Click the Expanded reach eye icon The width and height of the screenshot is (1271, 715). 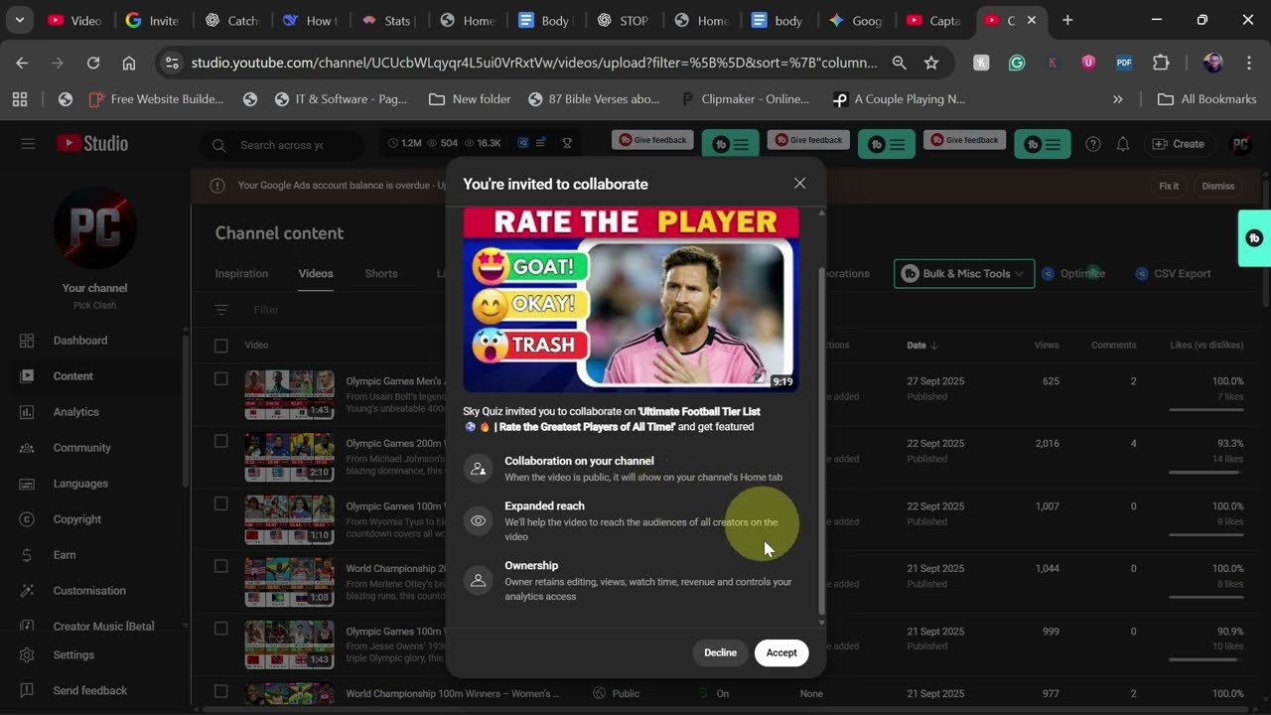(479, 521)
